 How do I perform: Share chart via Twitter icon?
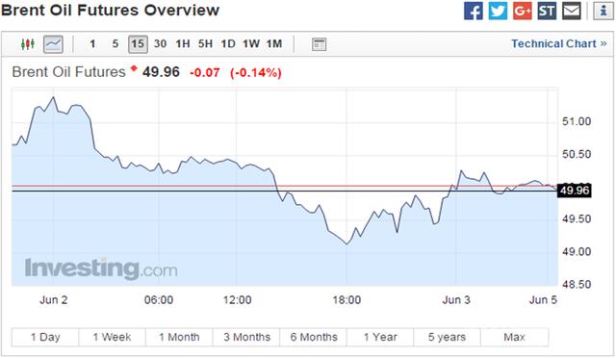pos(498,11)
